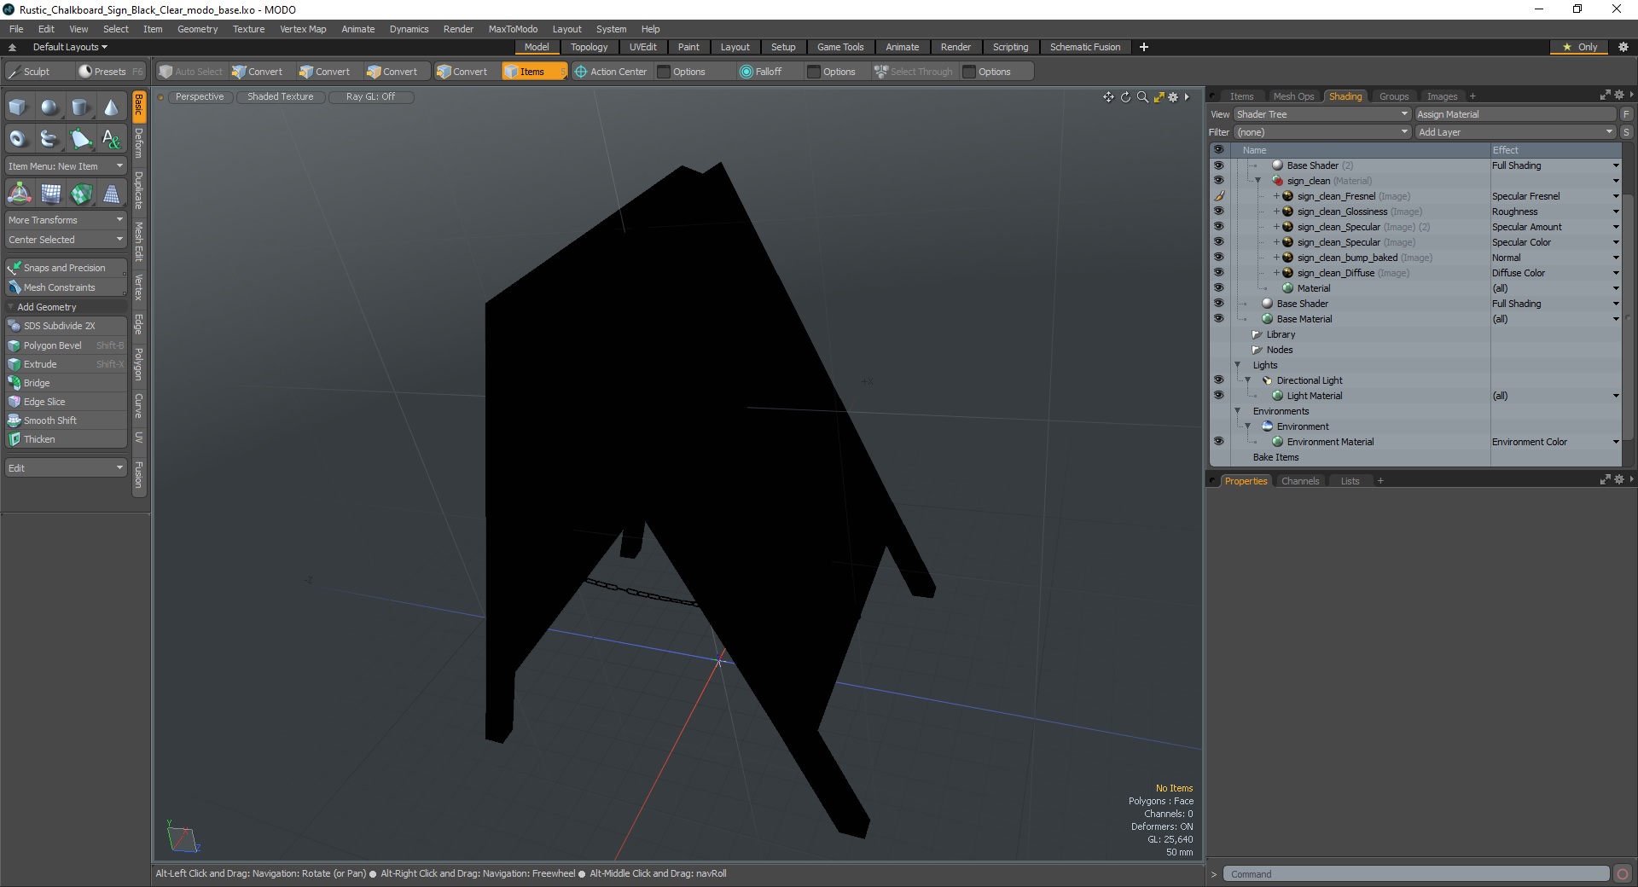Viewport: 1638px width, 887px height.
Task: Toggle visibility of sign_clean_Glossiness layer
Action: point(1218,212)
